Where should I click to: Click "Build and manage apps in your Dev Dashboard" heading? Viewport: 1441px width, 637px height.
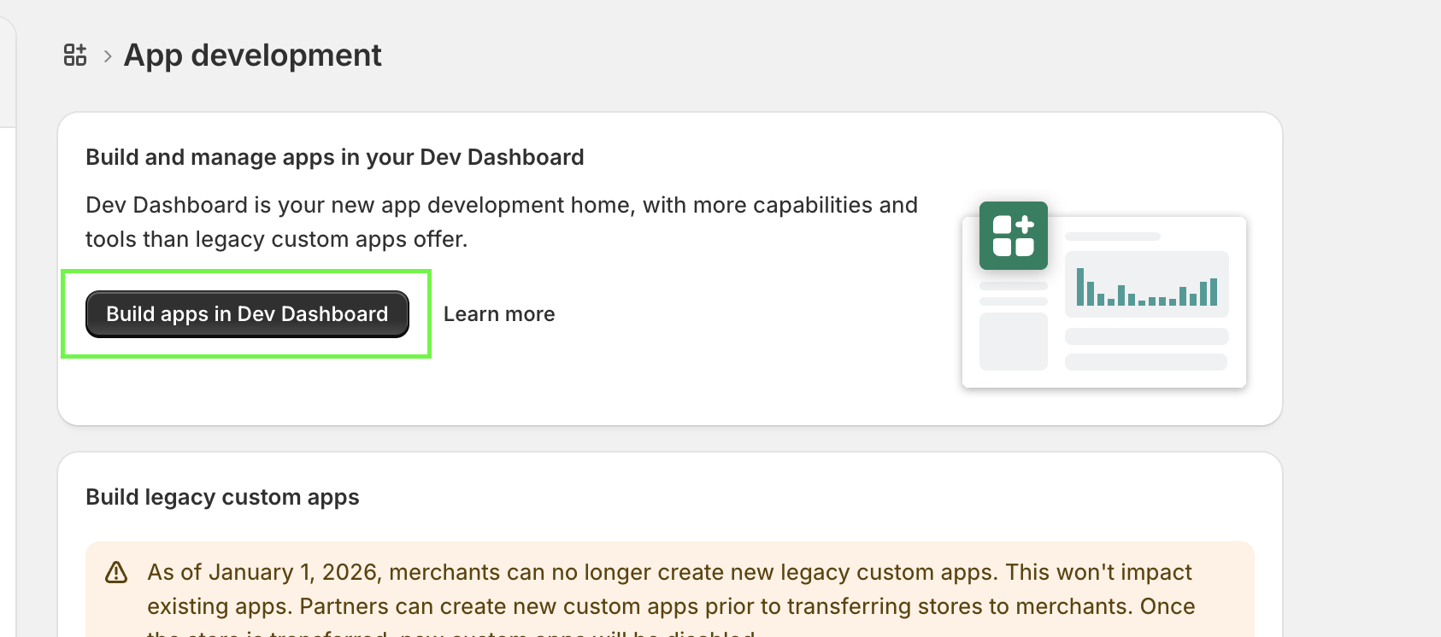point(335,157)
